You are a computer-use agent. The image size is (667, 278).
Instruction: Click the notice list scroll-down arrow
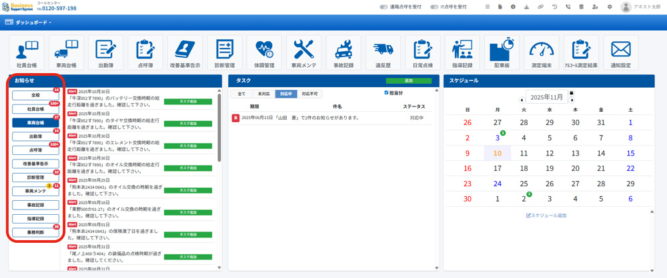point(219,268)
